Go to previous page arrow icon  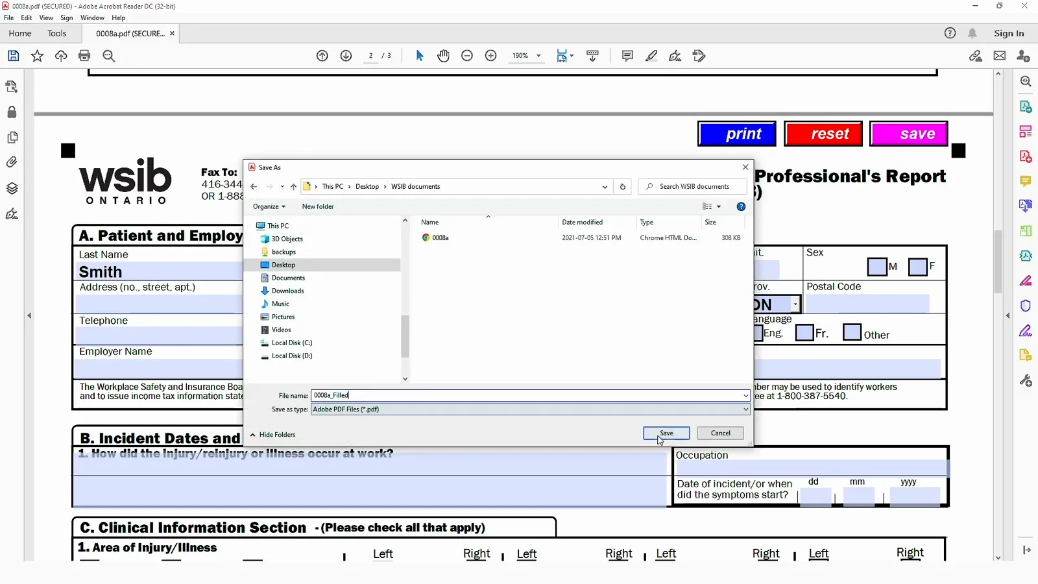[x=322, y=56]
